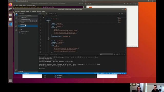The width and height of the screenshot is (164, 92).
Task: Open the editor More Actions ellipsis
Action: pyautogui.click(x=125, y=14)
